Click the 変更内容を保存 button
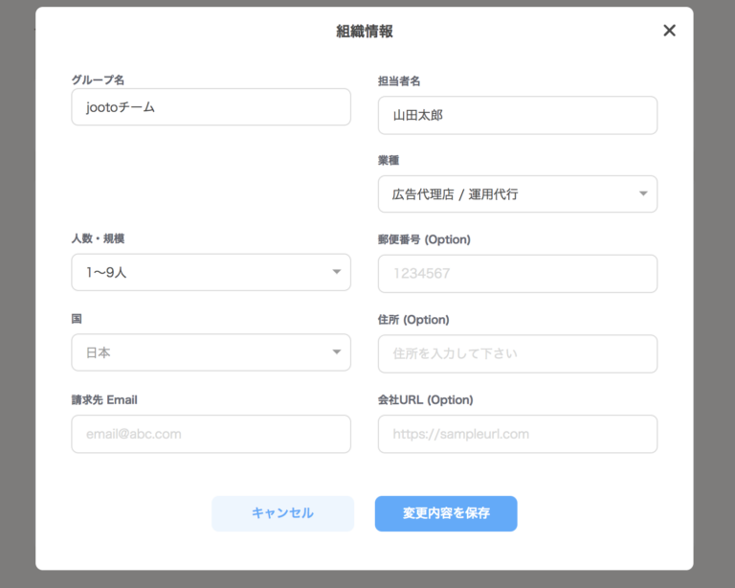 446,513
